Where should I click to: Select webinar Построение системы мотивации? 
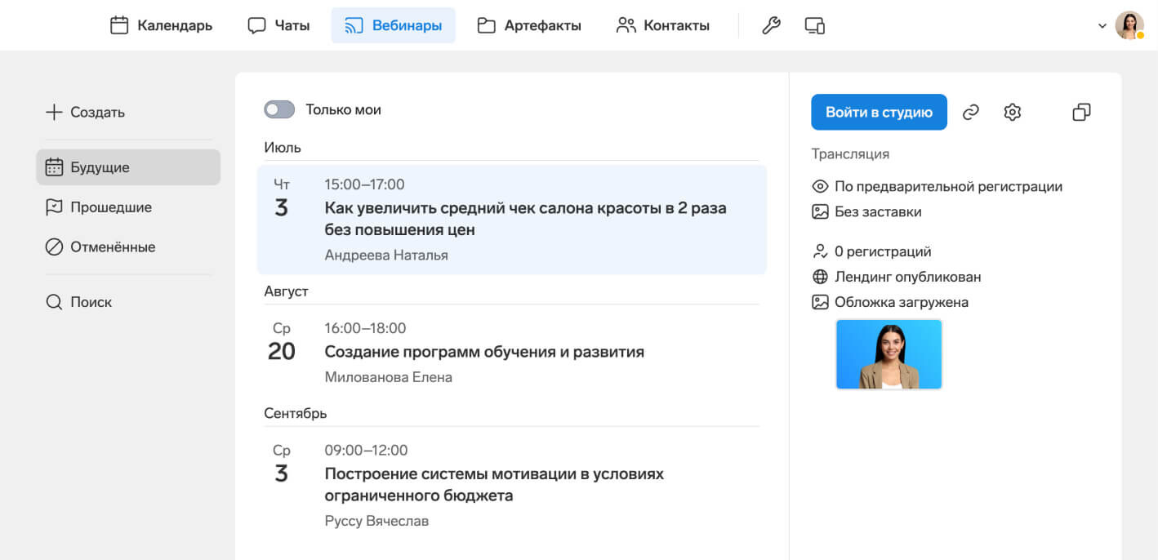pyautogui.click(x=512, y=485)
